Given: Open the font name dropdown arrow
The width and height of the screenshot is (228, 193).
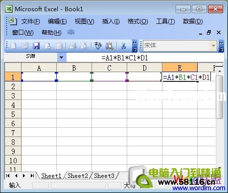Looking at the screenshot, I should (213, 46).
